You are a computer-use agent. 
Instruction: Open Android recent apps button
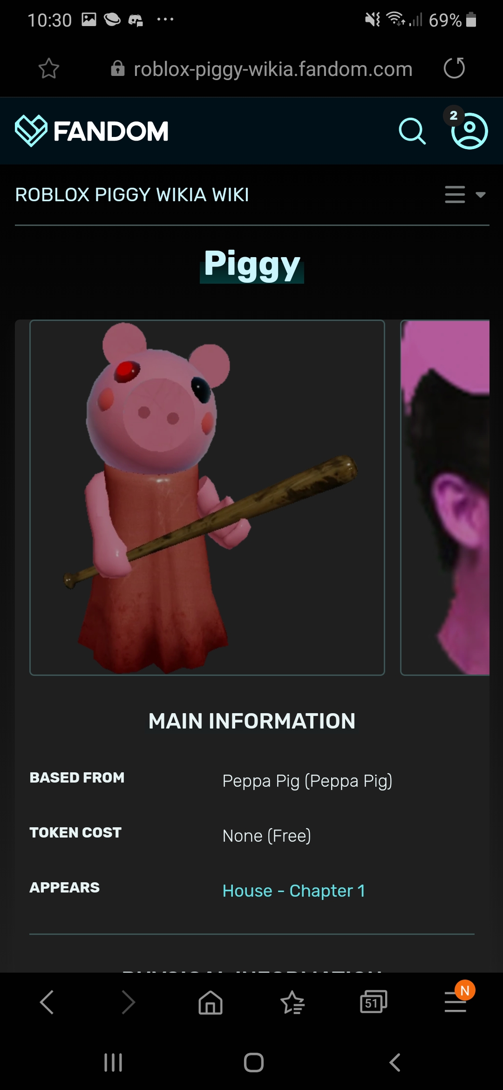113,1063
